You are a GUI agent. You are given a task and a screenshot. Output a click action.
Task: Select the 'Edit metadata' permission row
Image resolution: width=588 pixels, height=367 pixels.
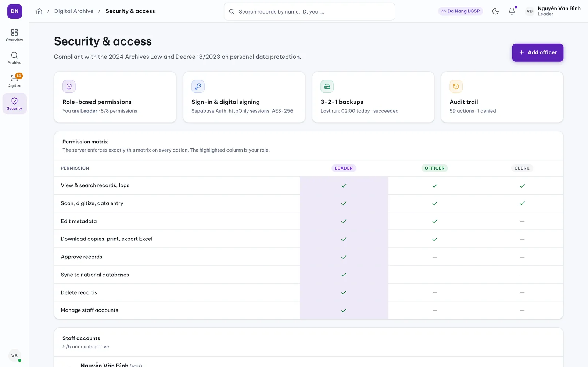pyautogui.click(x=309, y=221)
